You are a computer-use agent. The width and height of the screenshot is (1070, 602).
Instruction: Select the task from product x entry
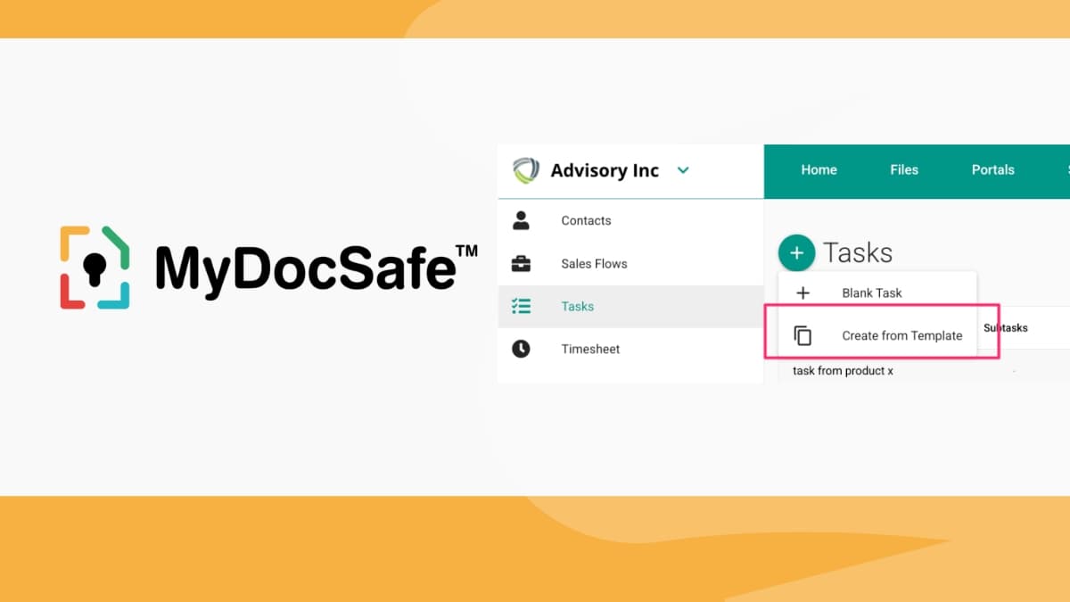[842, 370]
